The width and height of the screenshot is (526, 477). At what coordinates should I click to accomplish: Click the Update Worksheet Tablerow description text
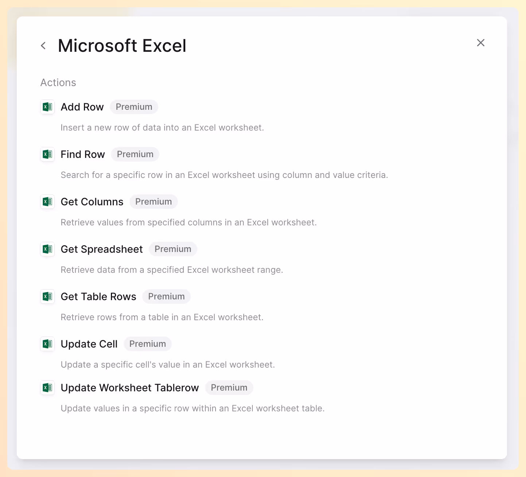193,408
